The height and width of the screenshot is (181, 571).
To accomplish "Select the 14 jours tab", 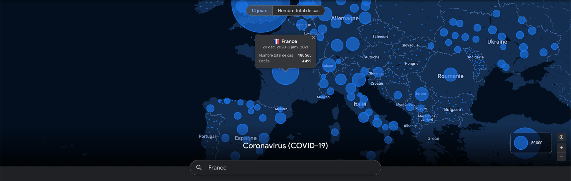I will [x=259, y=11].
